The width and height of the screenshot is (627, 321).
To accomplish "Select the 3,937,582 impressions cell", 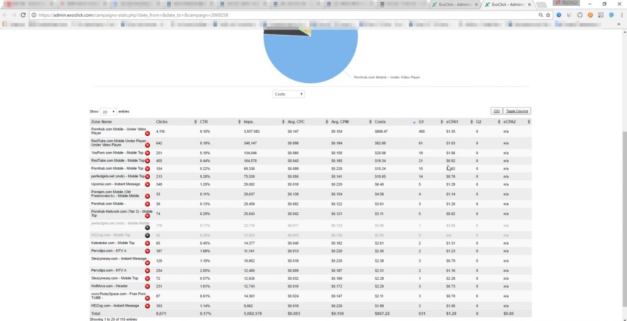I will tap(251, 132).
